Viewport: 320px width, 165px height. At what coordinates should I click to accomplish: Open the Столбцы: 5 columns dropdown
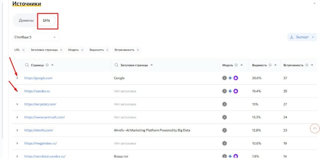coord(35,37)
